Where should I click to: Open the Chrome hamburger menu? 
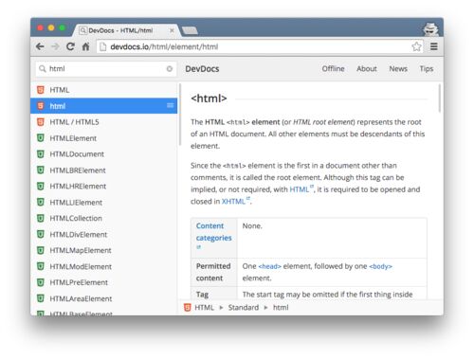pyautogui.click(x=434, y=46)
